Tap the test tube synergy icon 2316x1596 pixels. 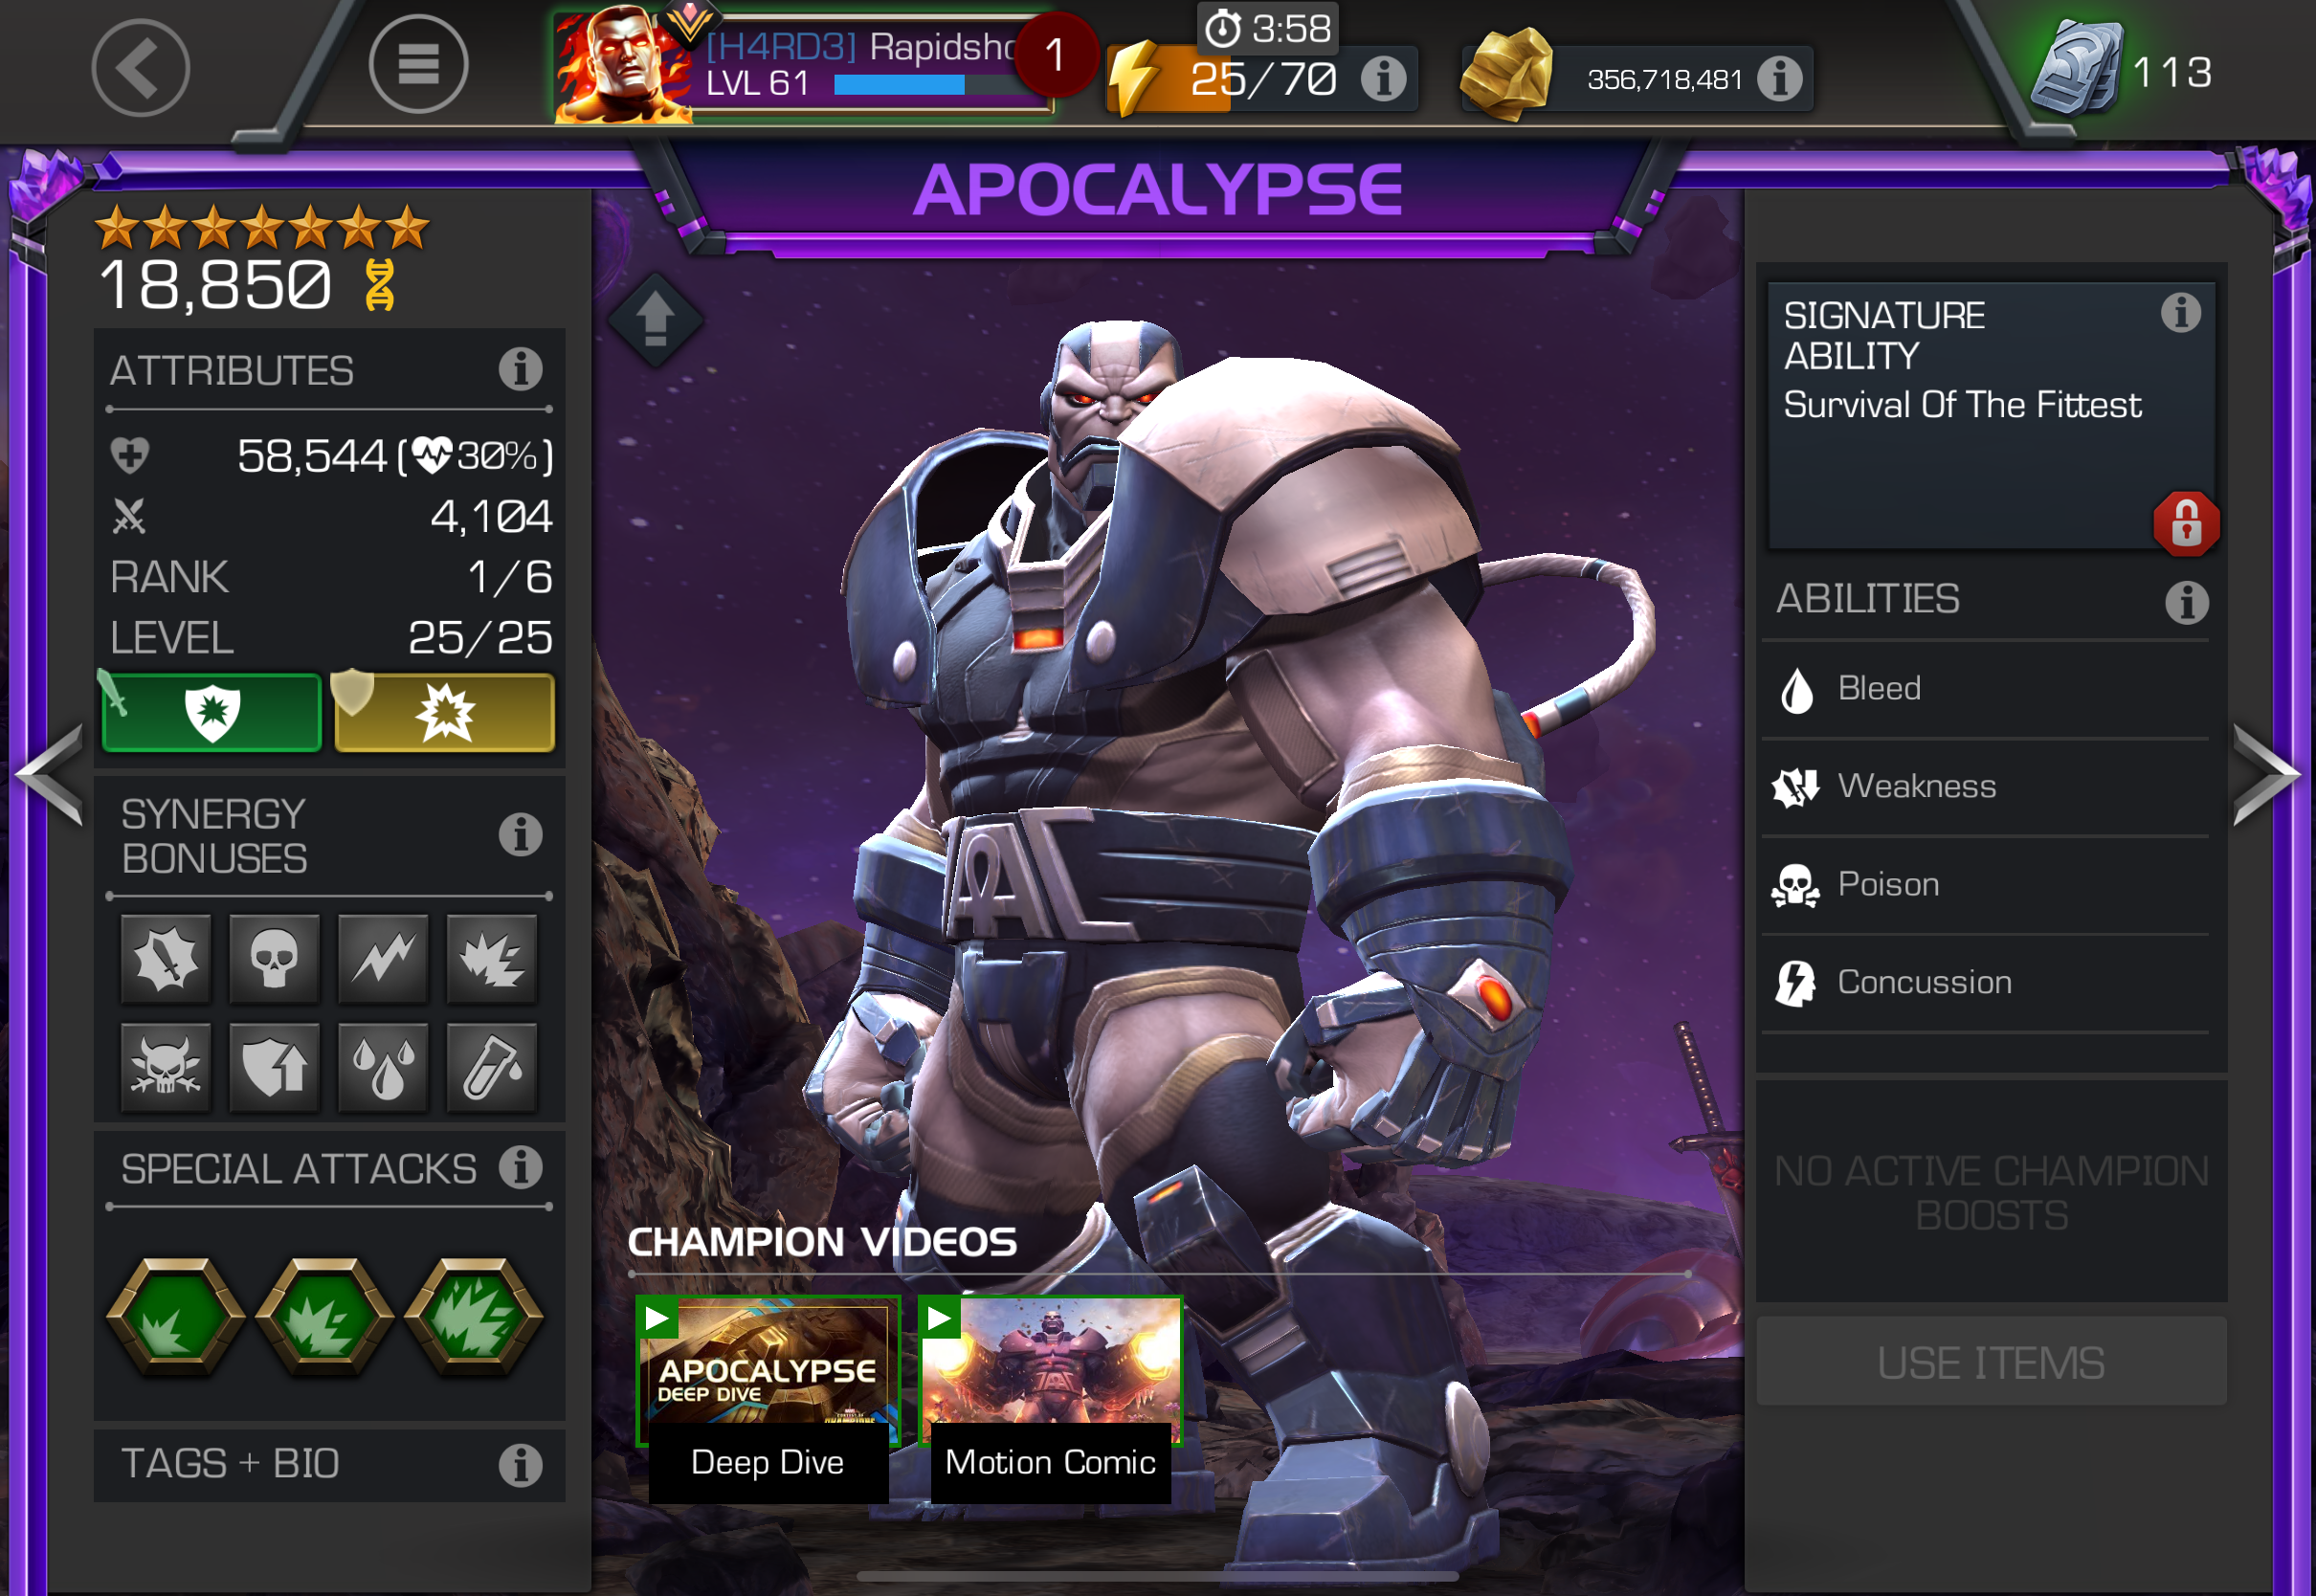[x=492, y=1067]
